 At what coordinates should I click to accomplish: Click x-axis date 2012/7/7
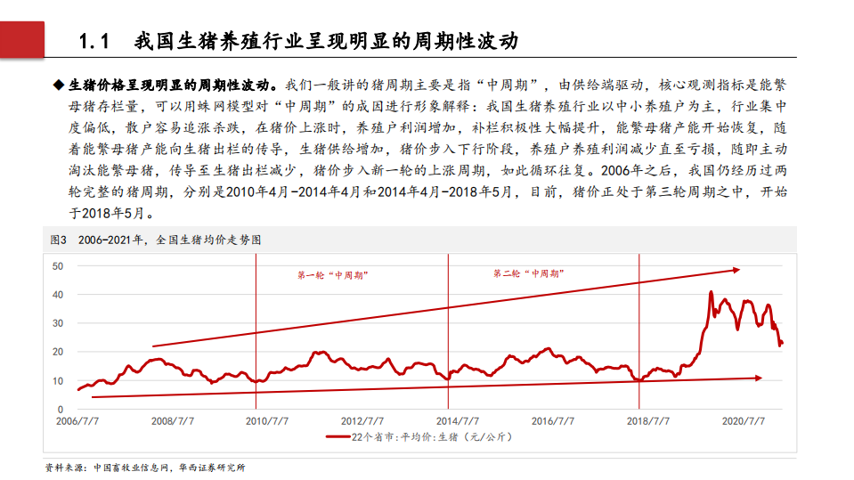(362, 421)
